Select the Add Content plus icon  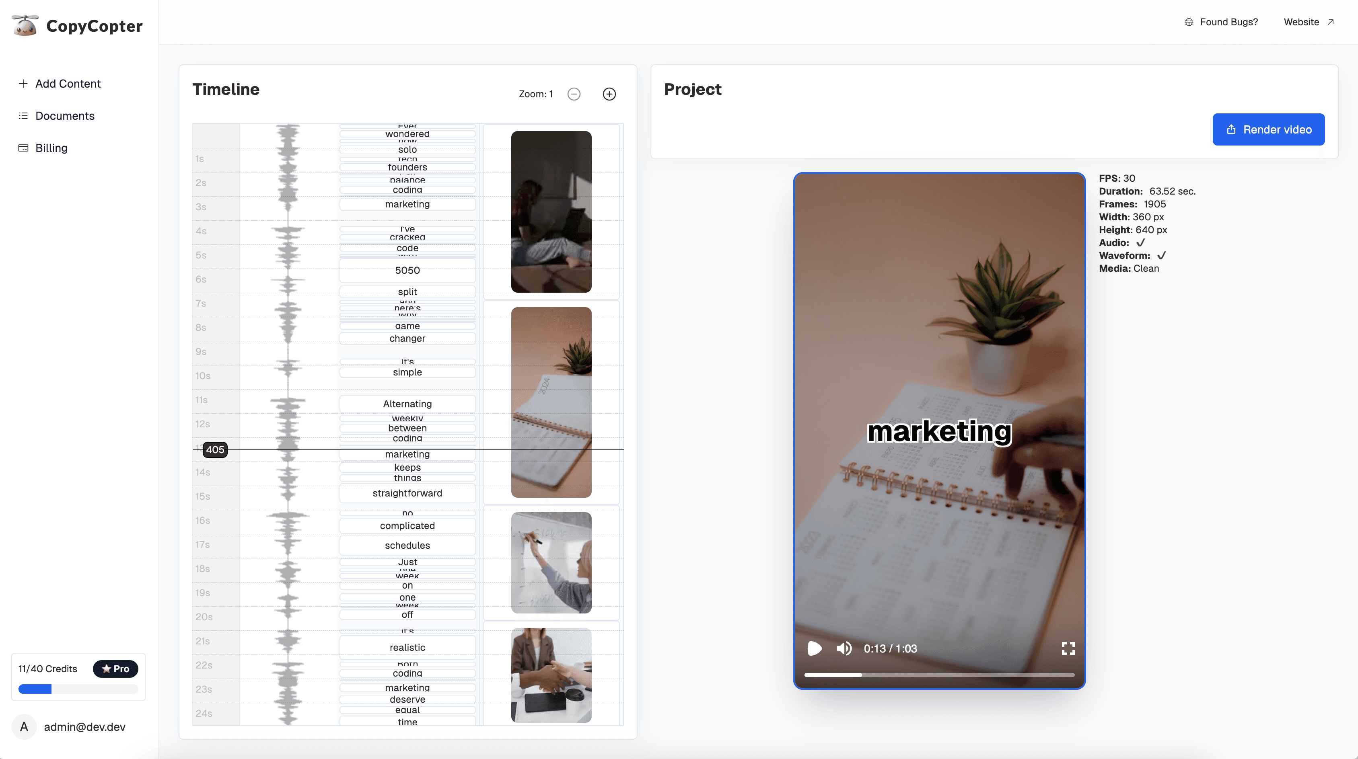pos(23,83)
